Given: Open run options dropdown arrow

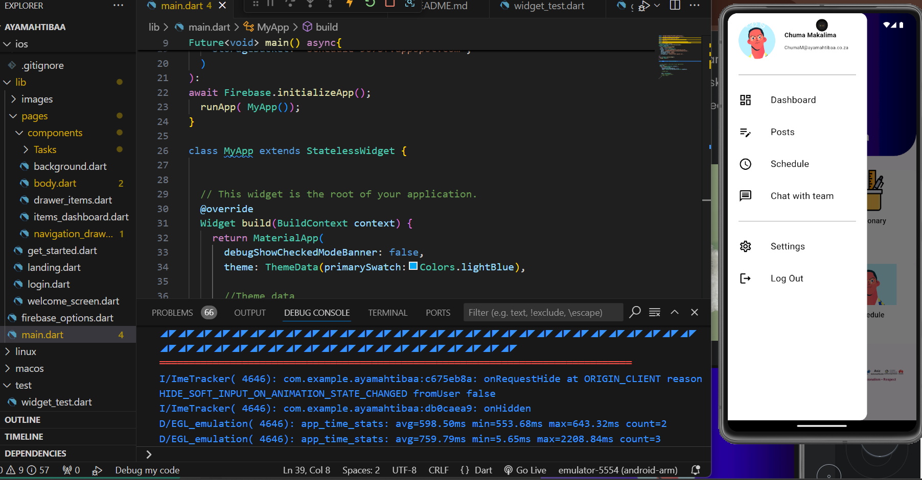Looking at the screenshot, I should (x=657, y=6).
